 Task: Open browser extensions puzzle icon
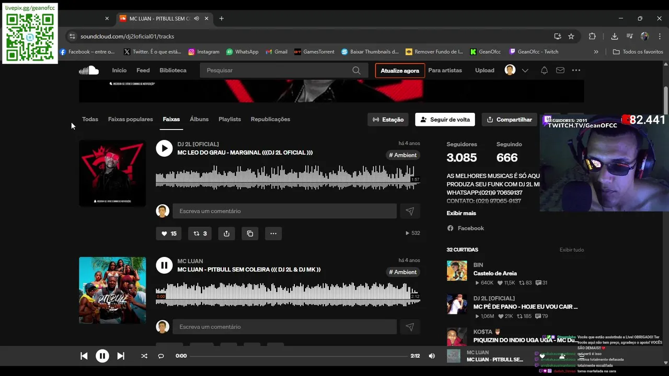tap(592, 37)
